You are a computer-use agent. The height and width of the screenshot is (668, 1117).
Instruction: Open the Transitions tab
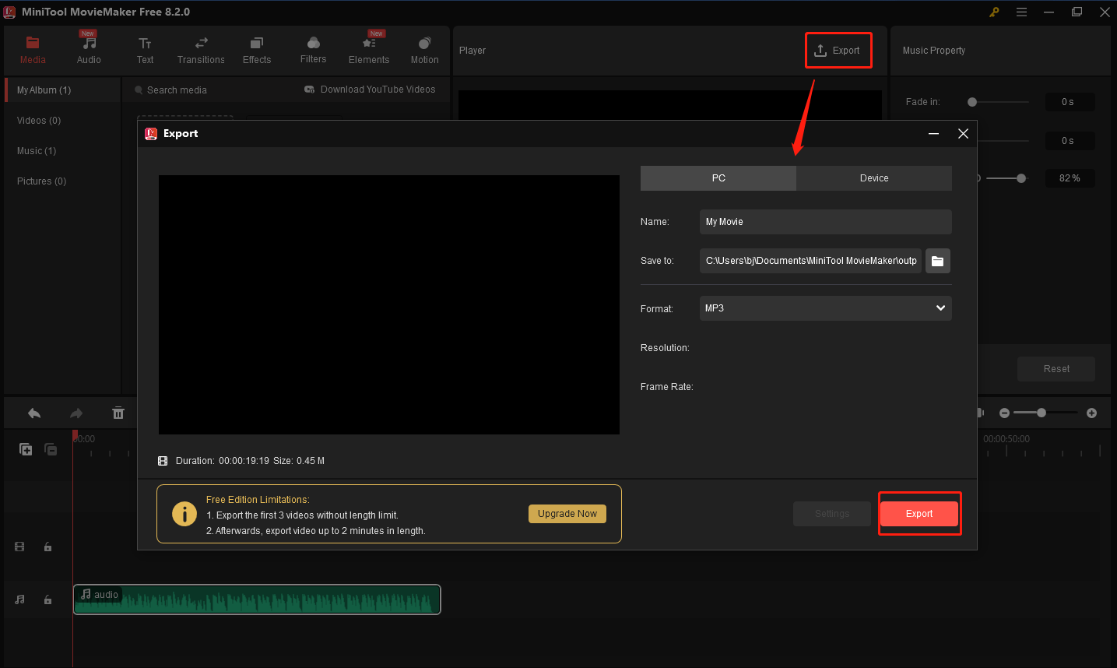[x=201, y=51]
